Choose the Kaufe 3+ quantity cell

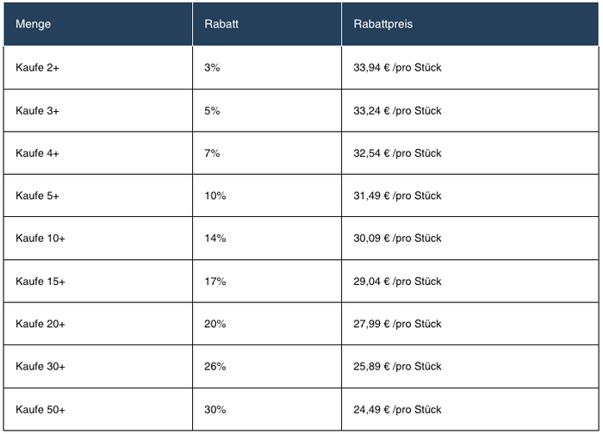coord(37,111)
